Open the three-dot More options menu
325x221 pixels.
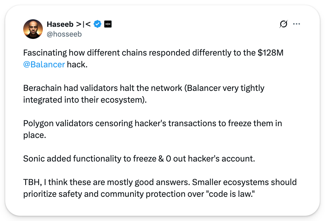click(x=297, y=24)
